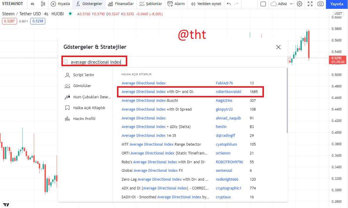Image resolution: width=348 pixels, height=208 pixels.
Task: Open the candlestick chart type selector
Action: coord(43,4)
